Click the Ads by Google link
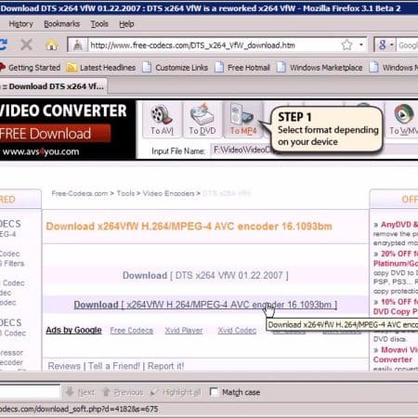This screenshot has height=418, width=418. [73, 331]
